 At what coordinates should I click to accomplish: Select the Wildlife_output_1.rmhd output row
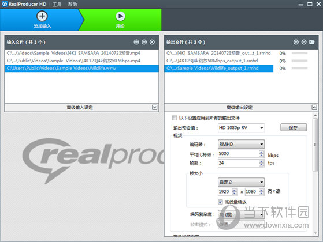(x=219, y=68)
